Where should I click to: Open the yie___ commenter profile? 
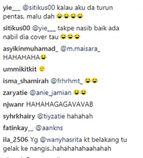point(12,8)
